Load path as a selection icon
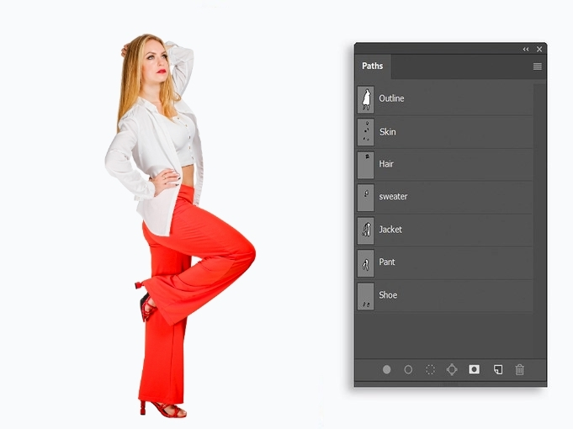 tap(430, 369)
